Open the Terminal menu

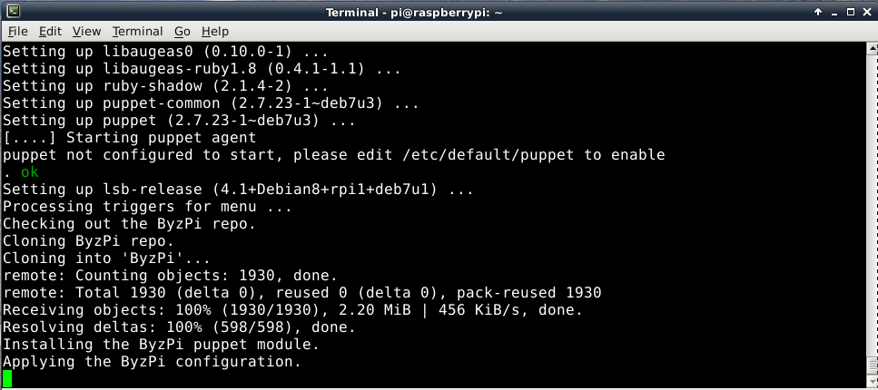click(137, 31)
